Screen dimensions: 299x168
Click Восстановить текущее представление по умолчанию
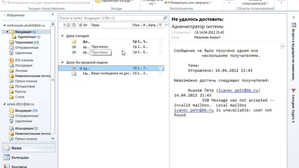pos(46,3)
